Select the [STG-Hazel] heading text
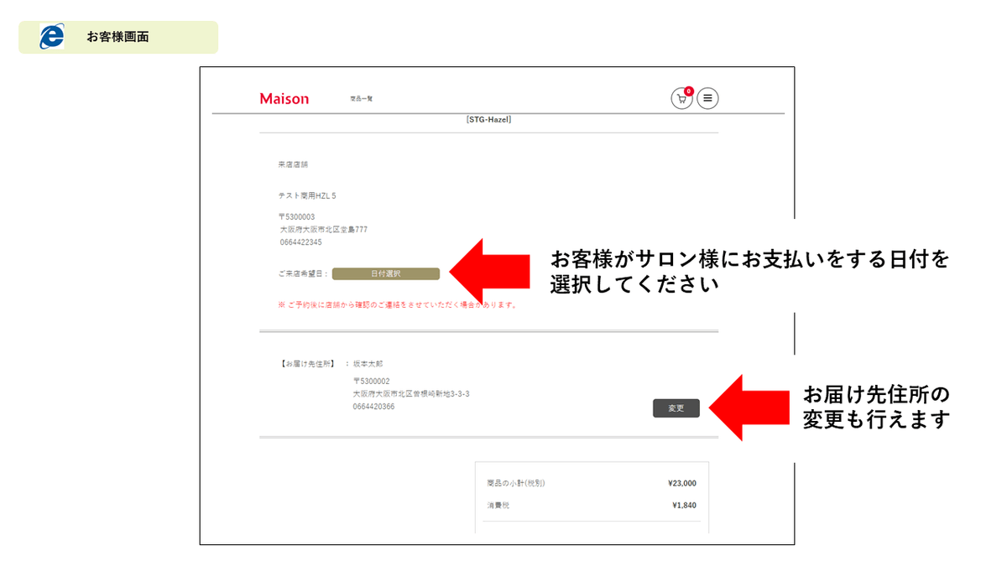1007x566 pixels. click(x=488, y=120)
